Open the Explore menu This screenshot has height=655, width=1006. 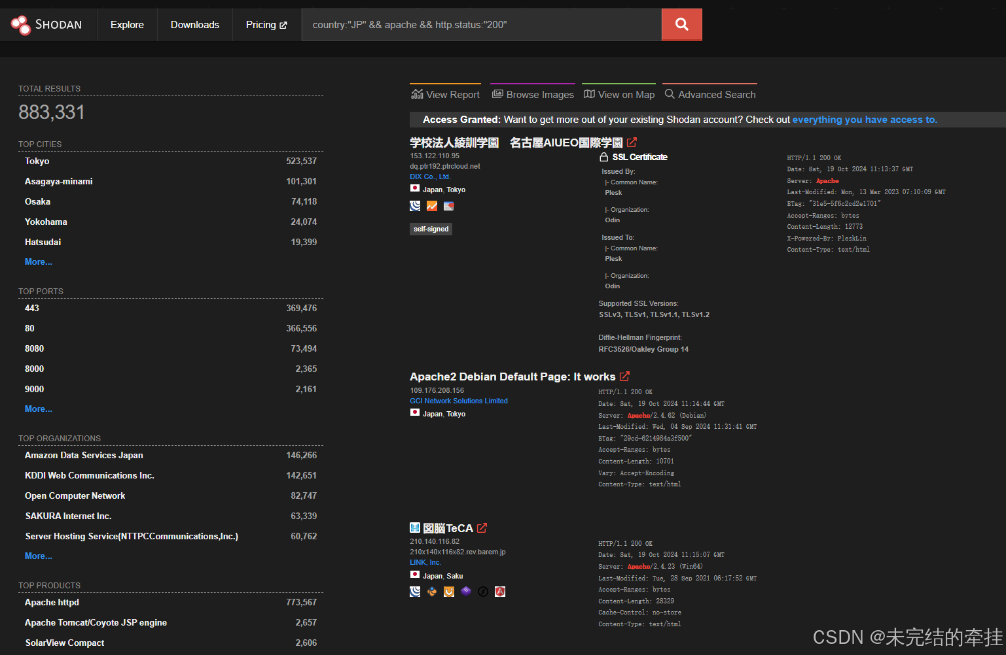point(127,25)
